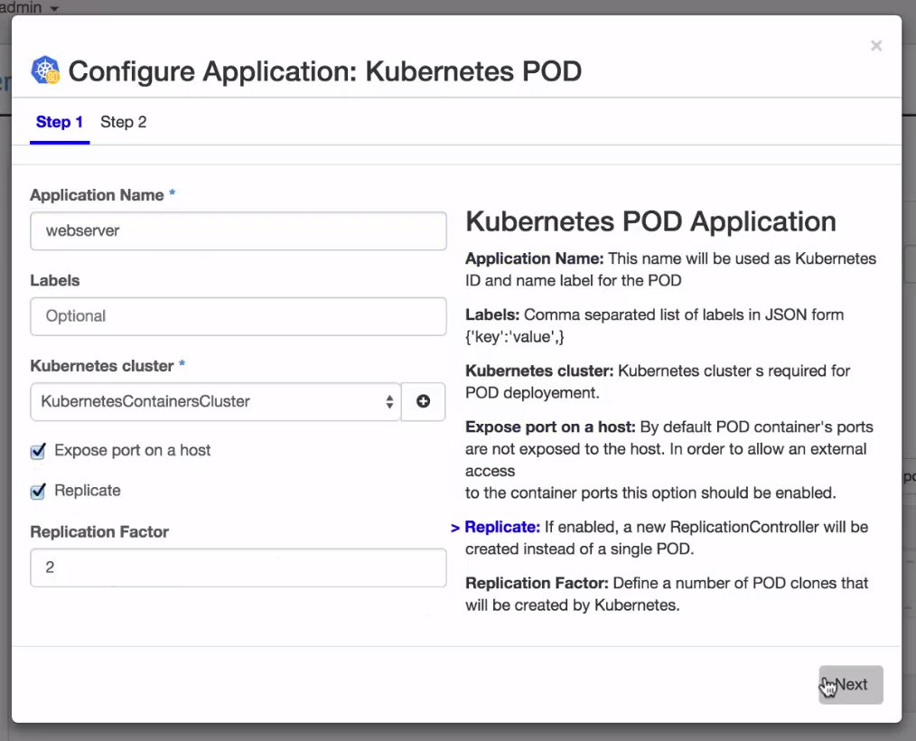Click the Kubernetes logo in the dialog title
This screenshot has height=741, width=916.
(45, 70)
